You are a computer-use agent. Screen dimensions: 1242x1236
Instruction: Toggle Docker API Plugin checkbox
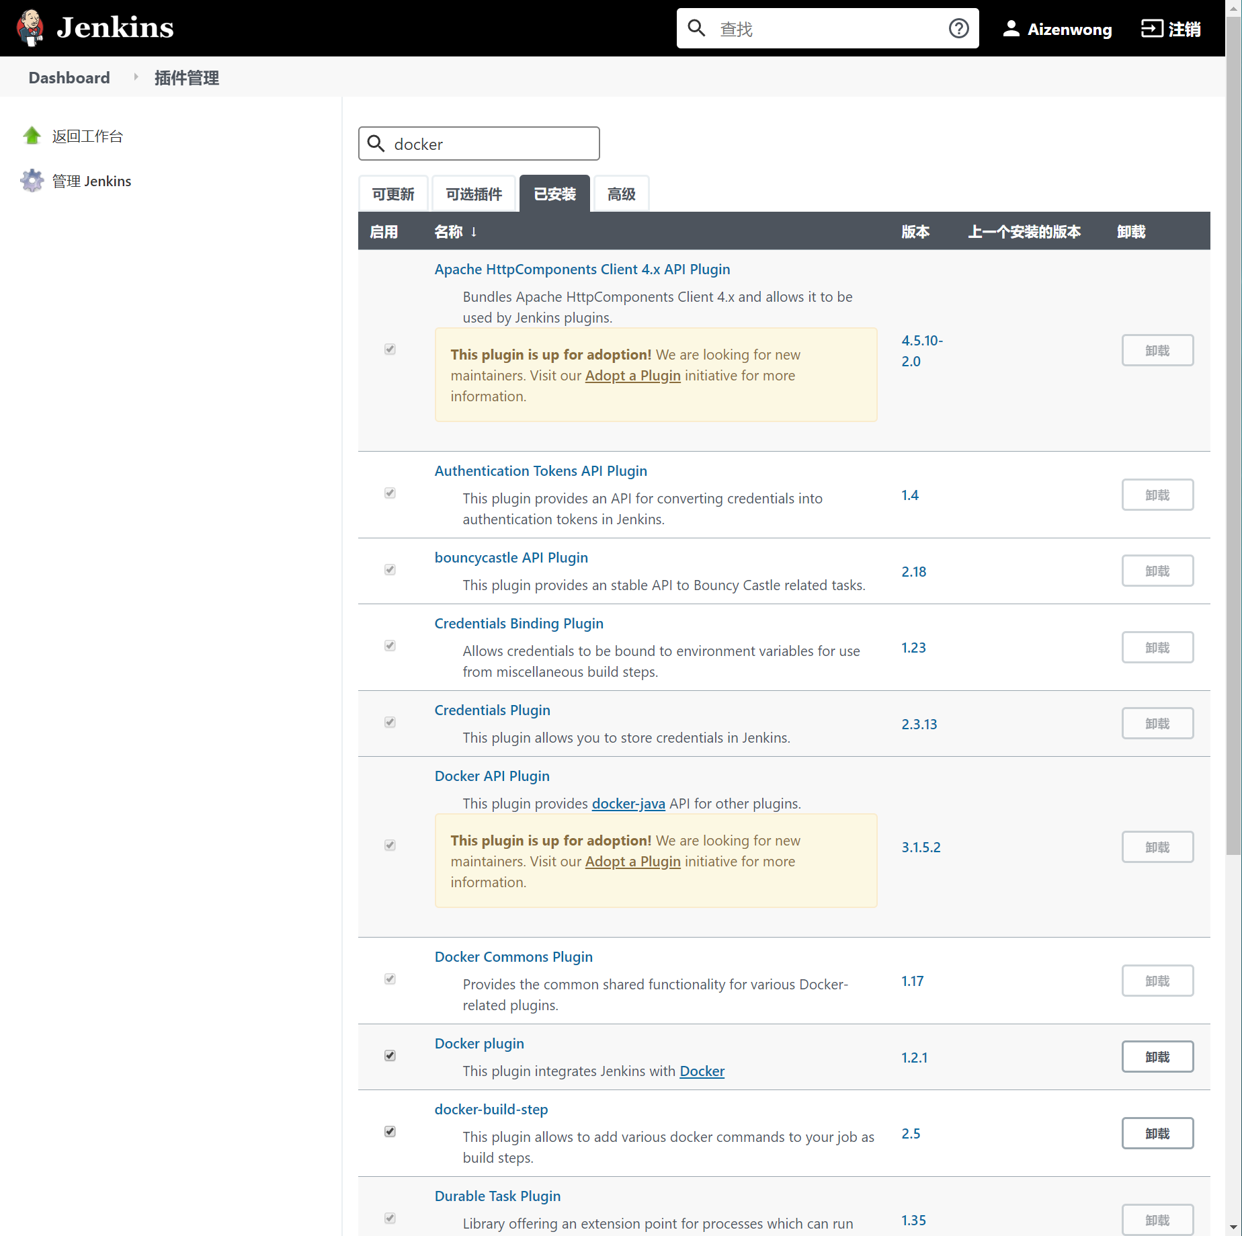390,846
